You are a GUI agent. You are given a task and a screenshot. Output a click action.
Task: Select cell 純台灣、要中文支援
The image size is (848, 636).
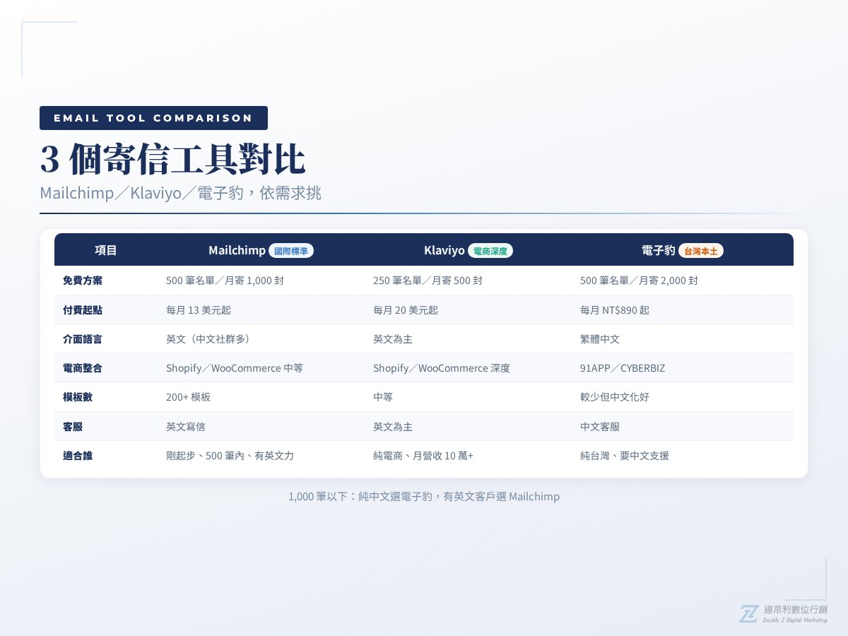(x=625, y=456)
